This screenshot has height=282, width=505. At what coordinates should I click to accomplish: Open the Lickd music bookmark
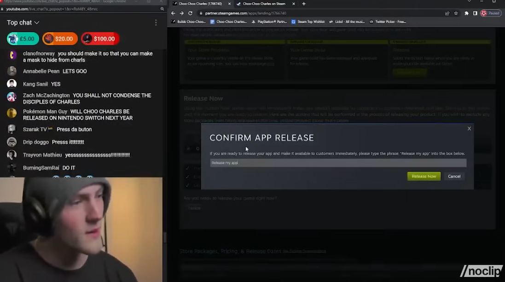click(x=347, y=22)
